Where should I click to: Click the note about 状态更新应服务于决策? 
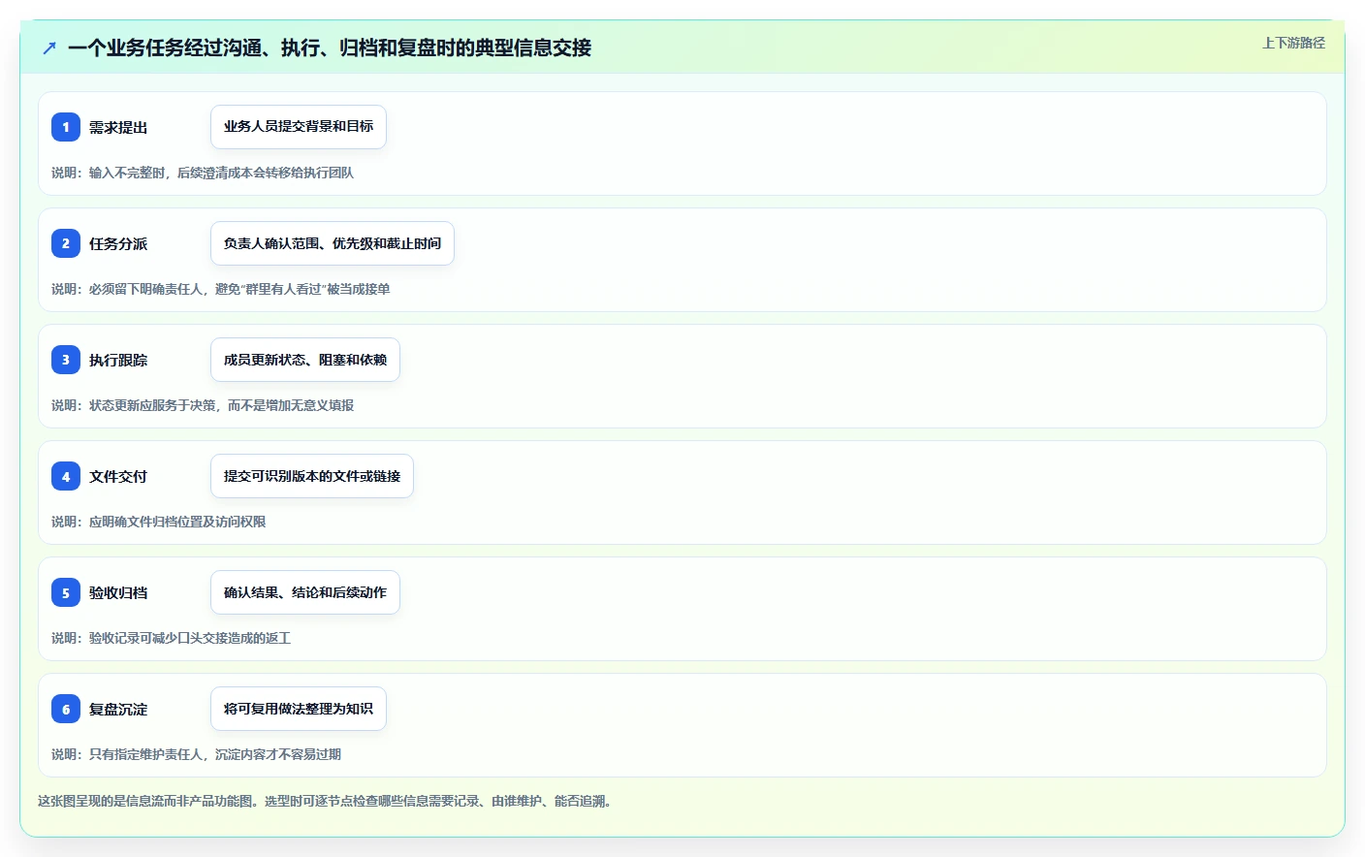pyautogui.click(x=203, y=405)
